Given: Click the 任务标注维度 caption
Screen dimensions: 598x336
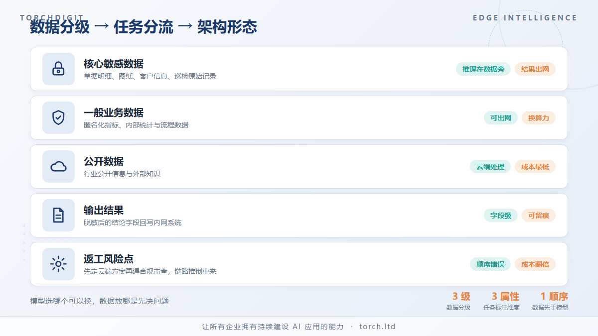Looking at the screenshot, I should pyautogui.click(x=501, y=308).
